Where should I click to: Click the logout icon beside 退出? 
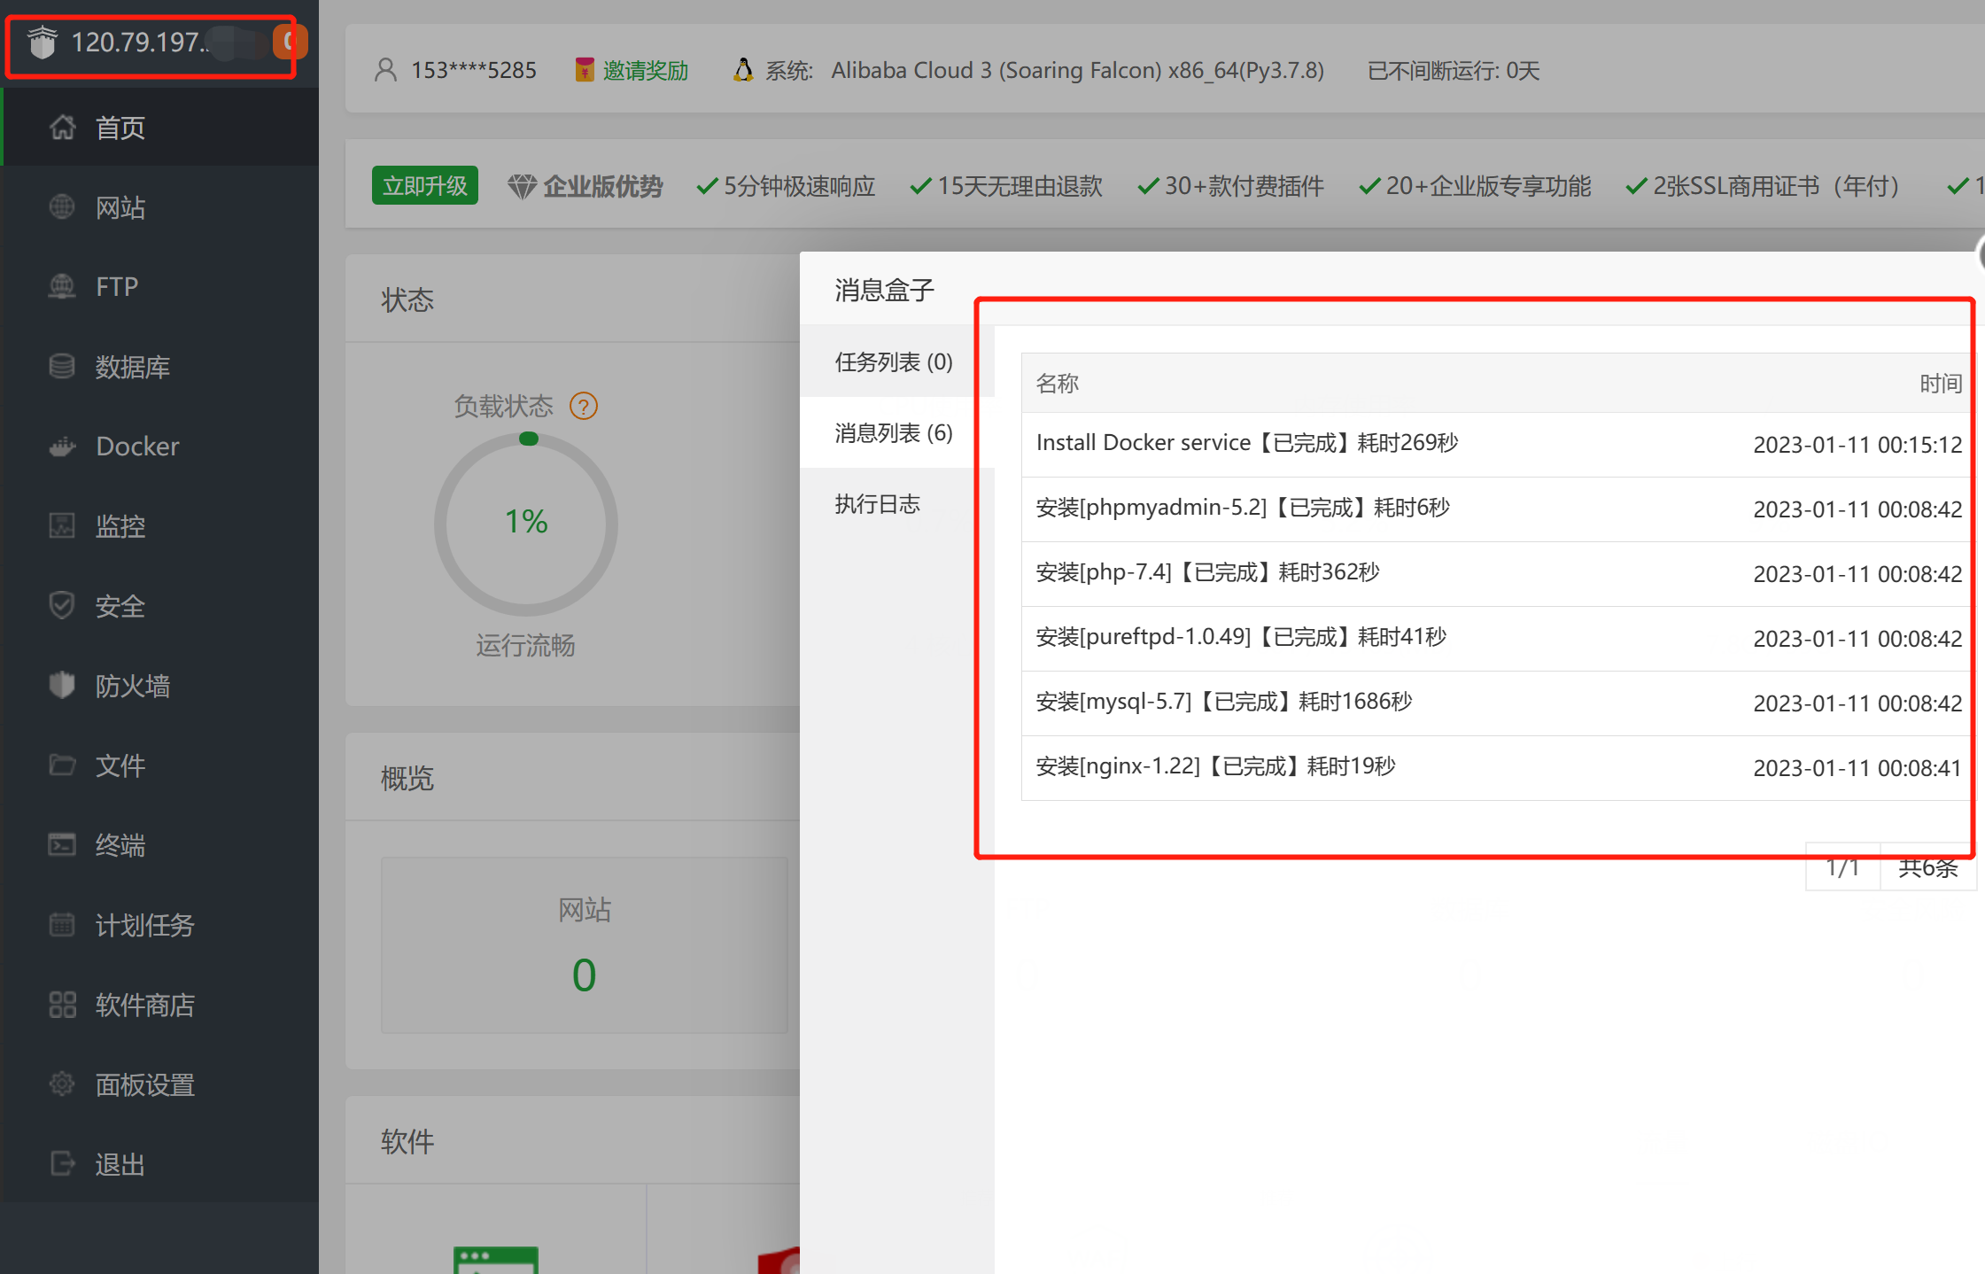pos(62,1163)
